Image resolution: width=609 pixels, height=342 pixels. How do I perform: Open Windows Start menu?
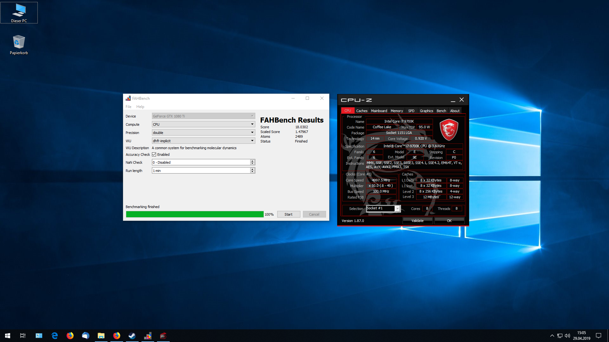coord(8,336)
